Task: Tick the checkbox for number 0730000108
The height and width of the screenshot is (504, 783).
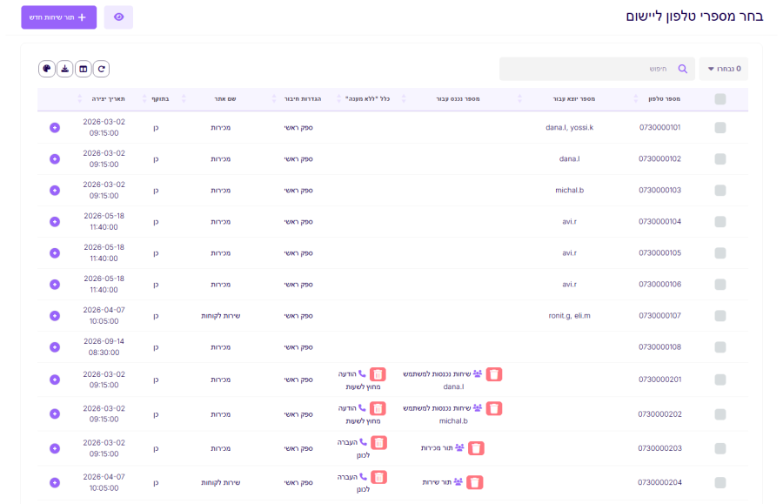Action: (720, 347)
